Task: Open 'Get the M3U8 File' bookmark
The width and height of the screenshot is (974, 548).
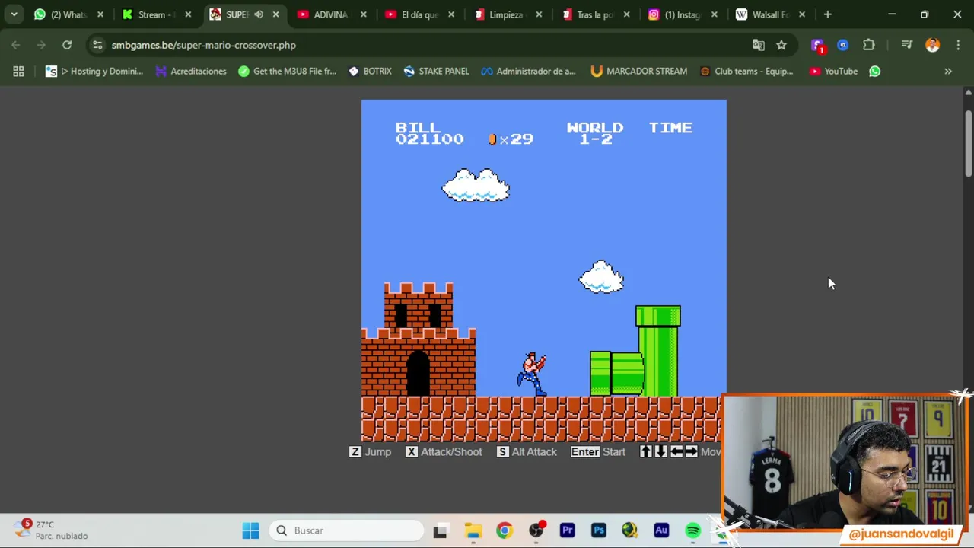Action: 287,71
